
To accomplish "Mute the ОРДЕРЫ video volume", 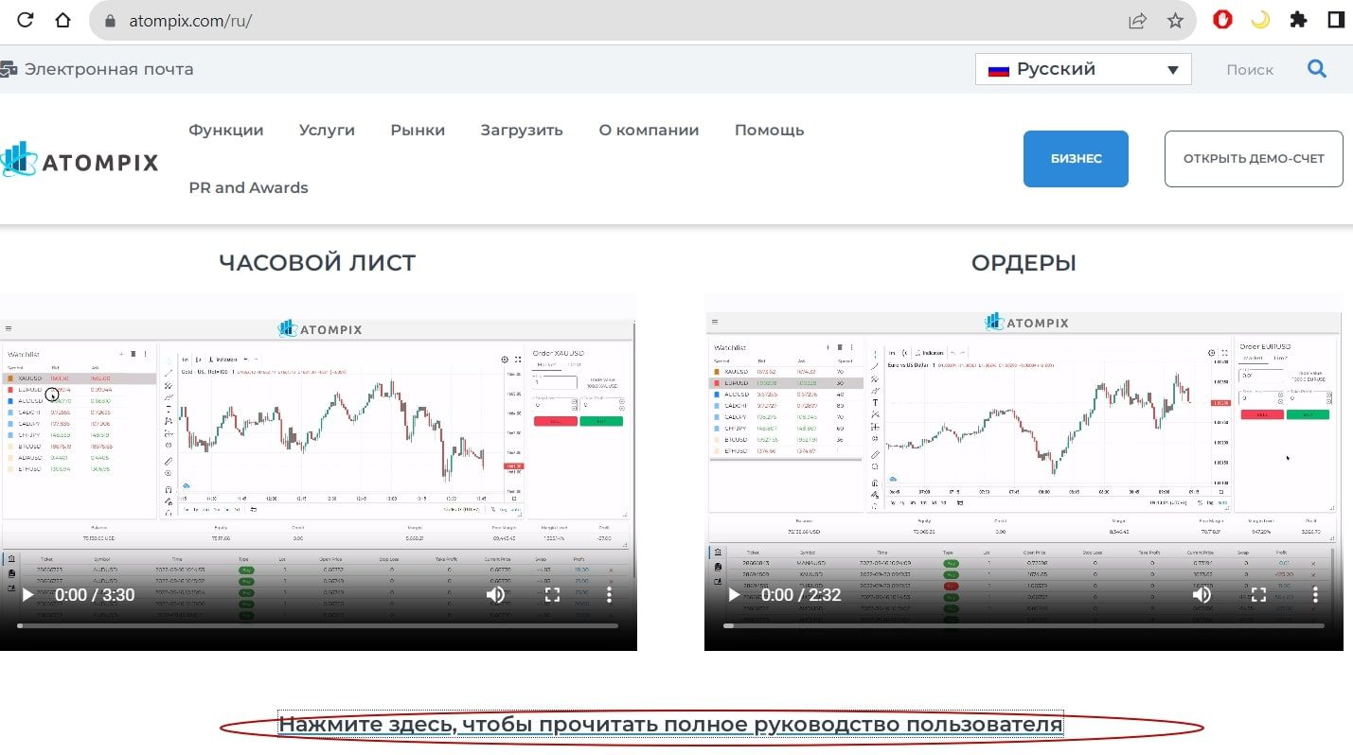I will point(1202,595).
